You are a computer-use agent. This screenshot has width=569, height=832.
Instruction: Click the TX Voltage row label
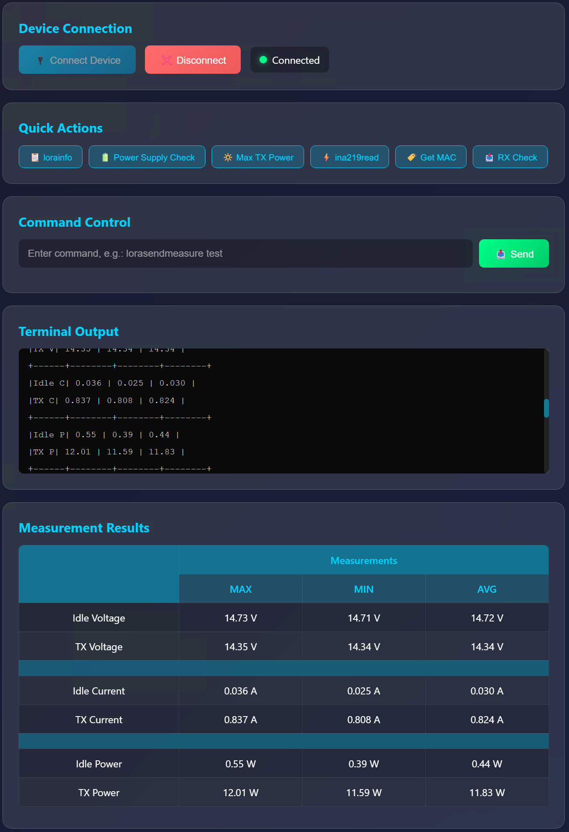pyautogui.click(x=99, y=647)
